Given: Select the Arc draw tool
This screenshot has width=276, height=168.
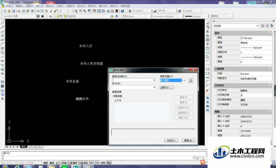Looking at the screenshot, I should tap(2, 44).
